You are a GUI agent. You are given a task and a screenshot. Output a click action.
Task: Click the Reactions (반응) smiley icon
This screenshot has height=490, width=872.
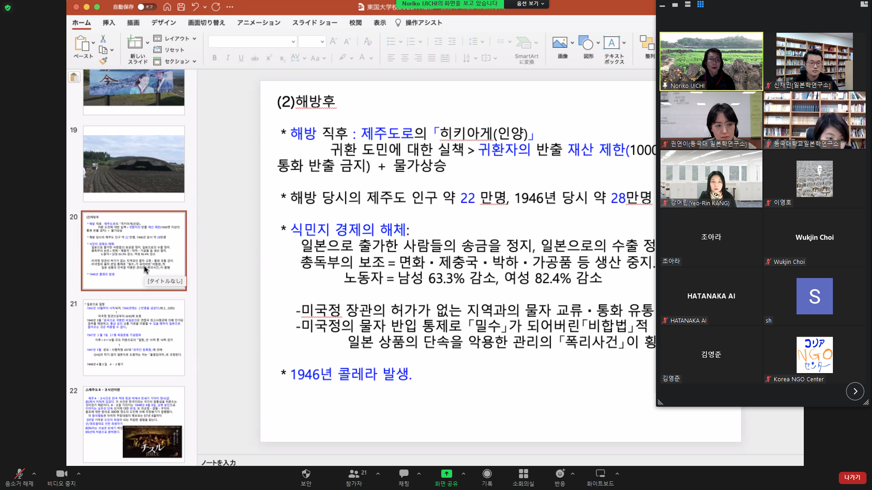point(560,474)
